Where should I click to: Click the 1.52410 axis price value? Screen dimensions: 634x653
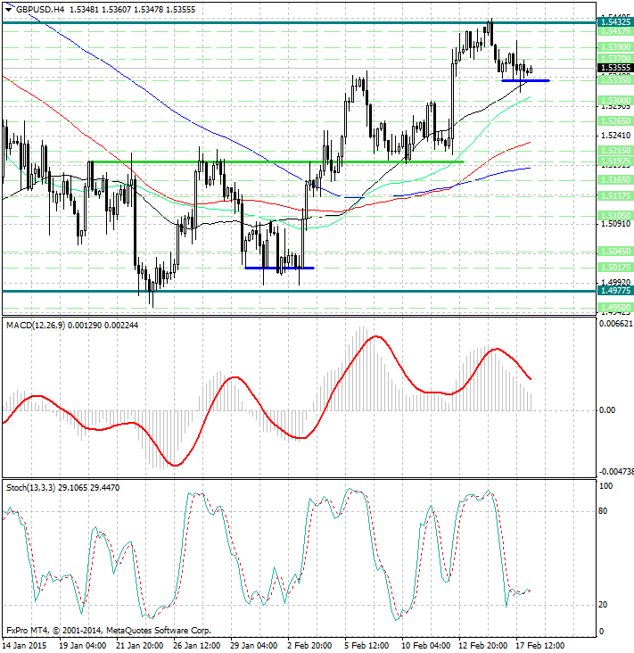pyautogui.click(x=615, y=136)
